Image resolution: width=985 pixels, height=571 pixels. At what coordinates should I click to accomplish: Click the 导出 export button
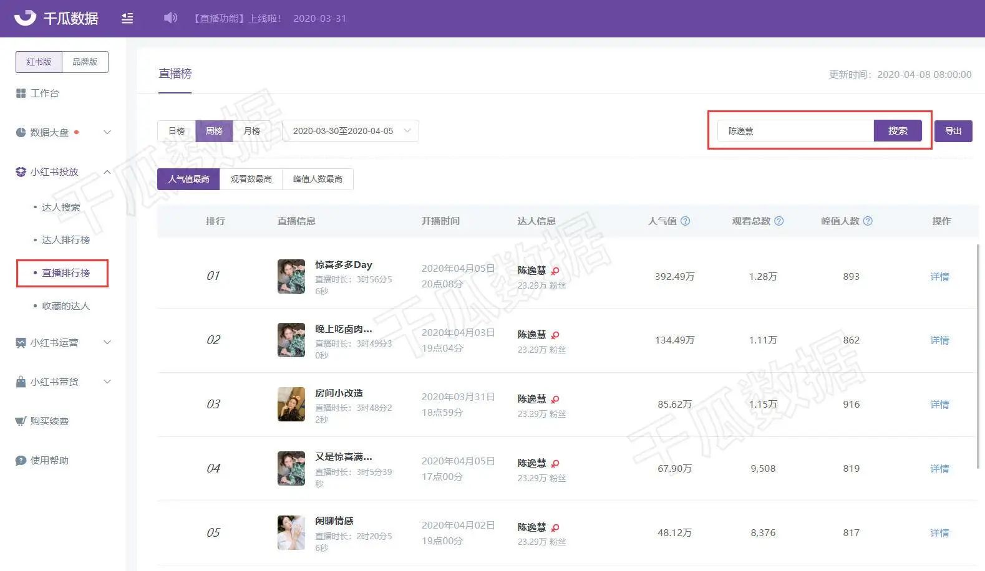coord(953,131)
